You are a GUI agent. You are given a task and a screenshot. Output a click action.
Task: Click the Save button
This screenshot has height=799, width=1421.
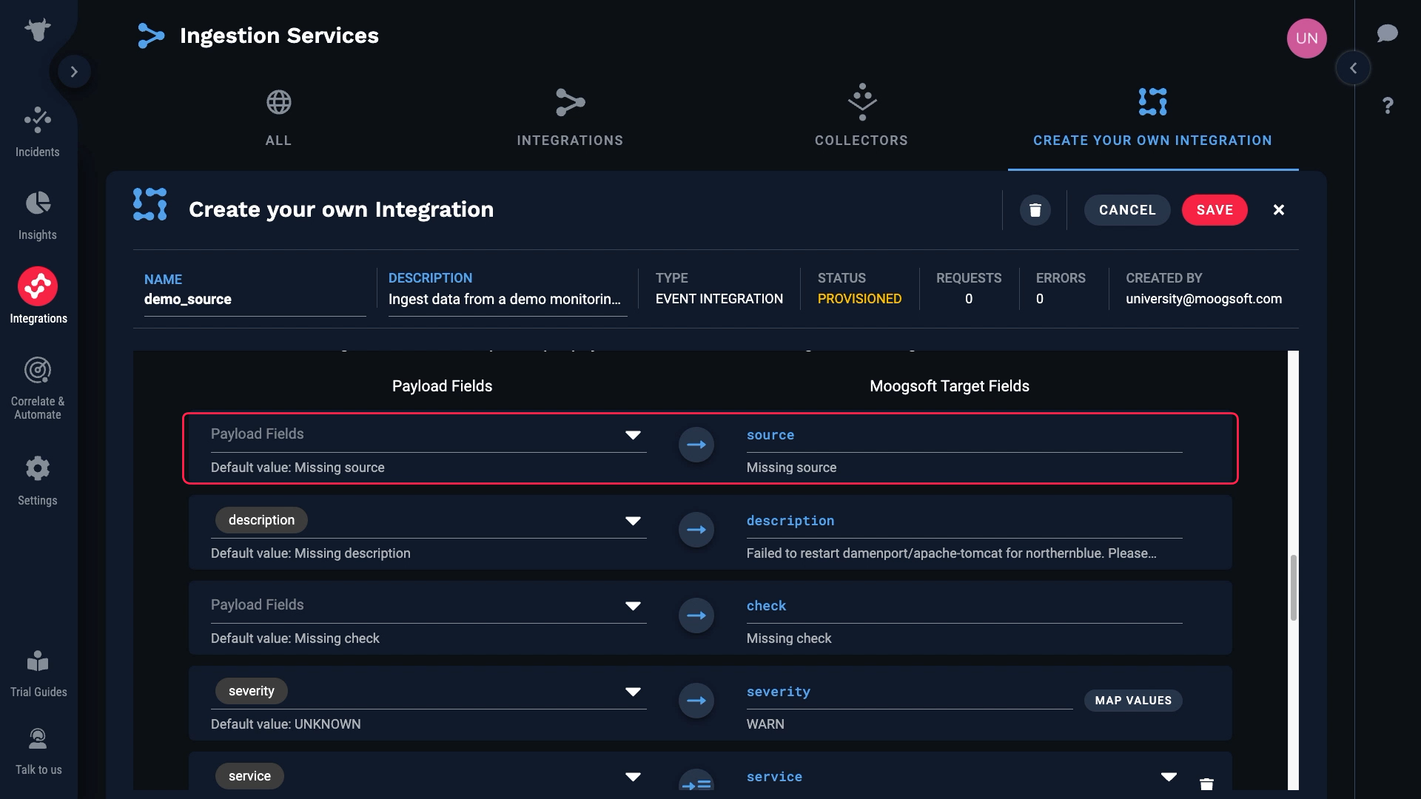[x=1215, y=210]
